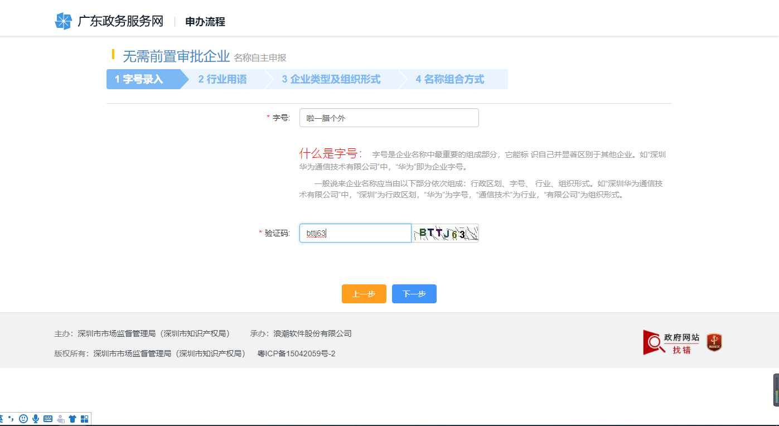
Task: Open the IME skin (shirt) icon
Action: [x=72, y=418]
